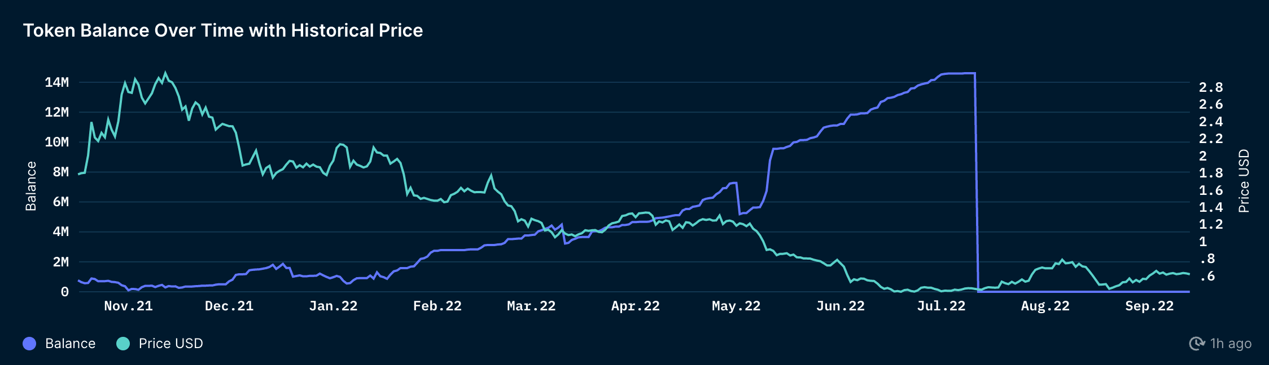Select the Jul.22 x-axis label

point(941,306)
